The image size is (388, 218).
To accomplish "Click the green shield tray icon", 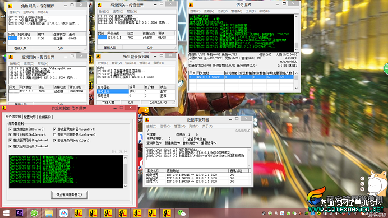I will tap(270, 214).
